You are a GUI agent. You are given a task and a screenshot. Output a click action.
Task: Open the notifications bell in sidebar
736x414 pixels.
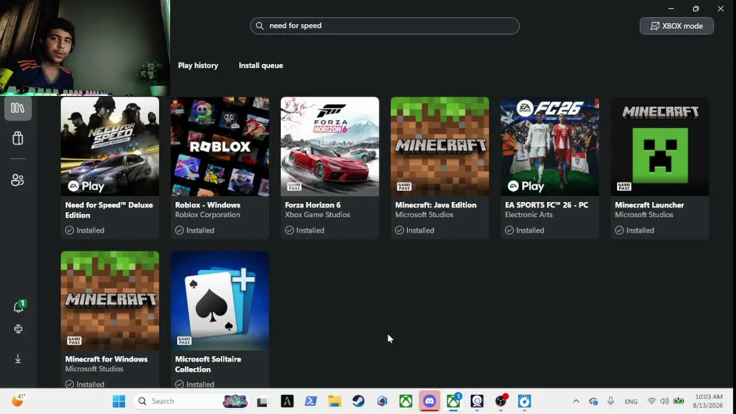[18, 306]
